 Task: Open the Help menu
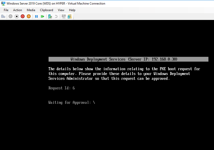[x=72, y=10]
